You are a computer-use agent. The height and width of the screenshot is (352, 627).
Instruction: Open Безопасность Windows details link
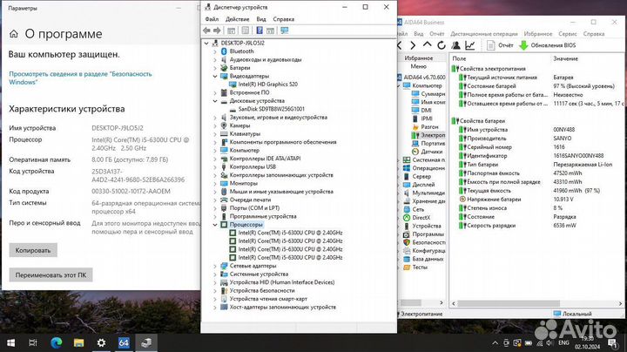[80, 78]
